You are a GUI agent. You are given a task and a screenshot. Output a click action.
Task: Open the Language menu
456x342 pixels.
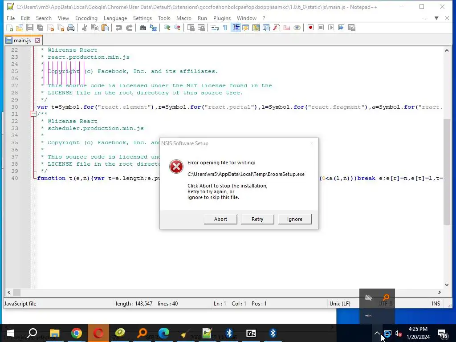(x=115, y=18)
